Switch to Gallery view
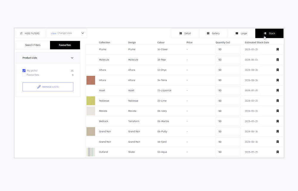298x191 pixels. pyautogui.click(x=213, y=33)
